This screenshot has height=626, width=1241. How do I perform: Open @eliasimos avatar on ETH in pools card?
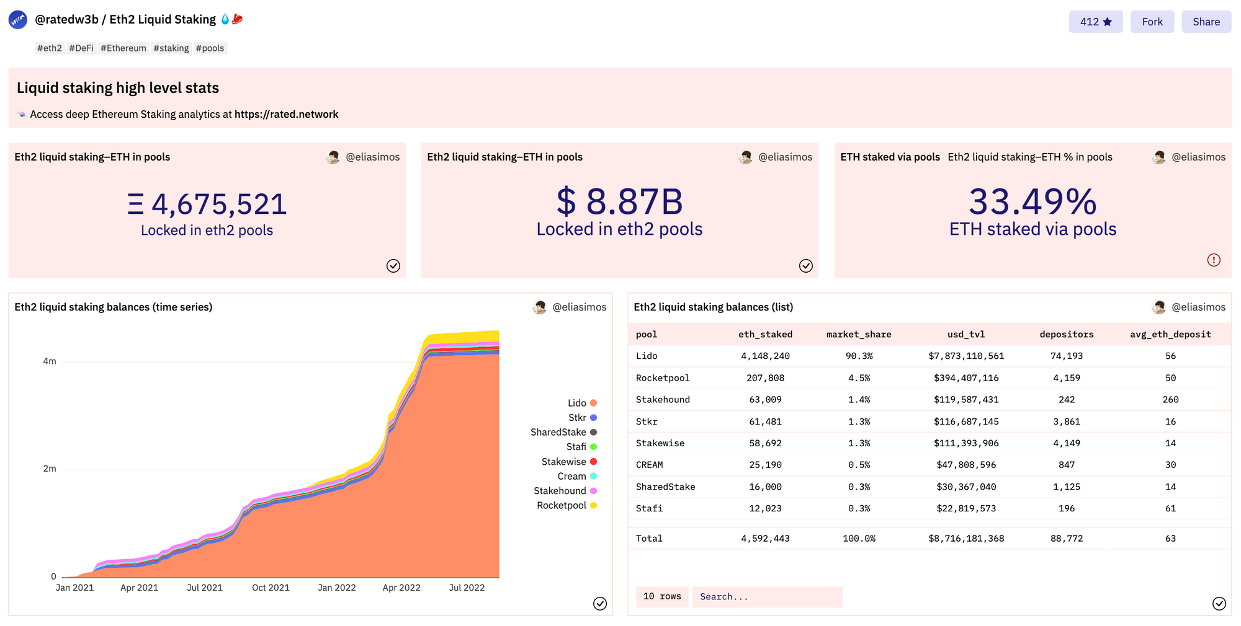pos(333,157)
